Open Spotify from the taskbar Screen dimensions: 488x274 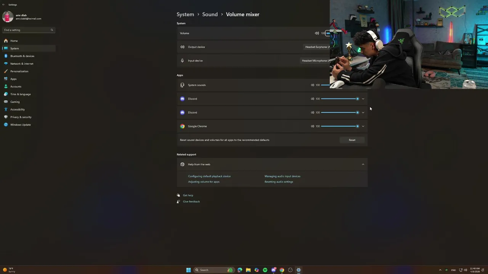pos(265,270)
